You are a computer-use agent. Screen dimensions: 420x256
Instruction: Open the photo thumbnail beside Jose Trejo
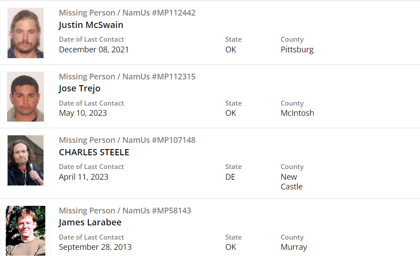point(25,97)
